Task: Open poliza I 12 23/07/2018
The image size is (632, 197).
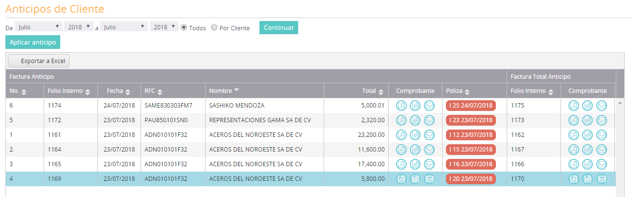Action: [471, 134]
